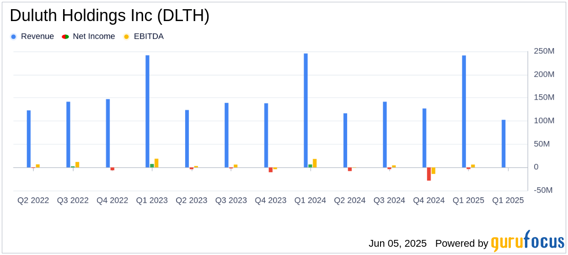568x255 pixels.
Task: Click the Q1 2024 green net income bar
Action: point(310,166)
